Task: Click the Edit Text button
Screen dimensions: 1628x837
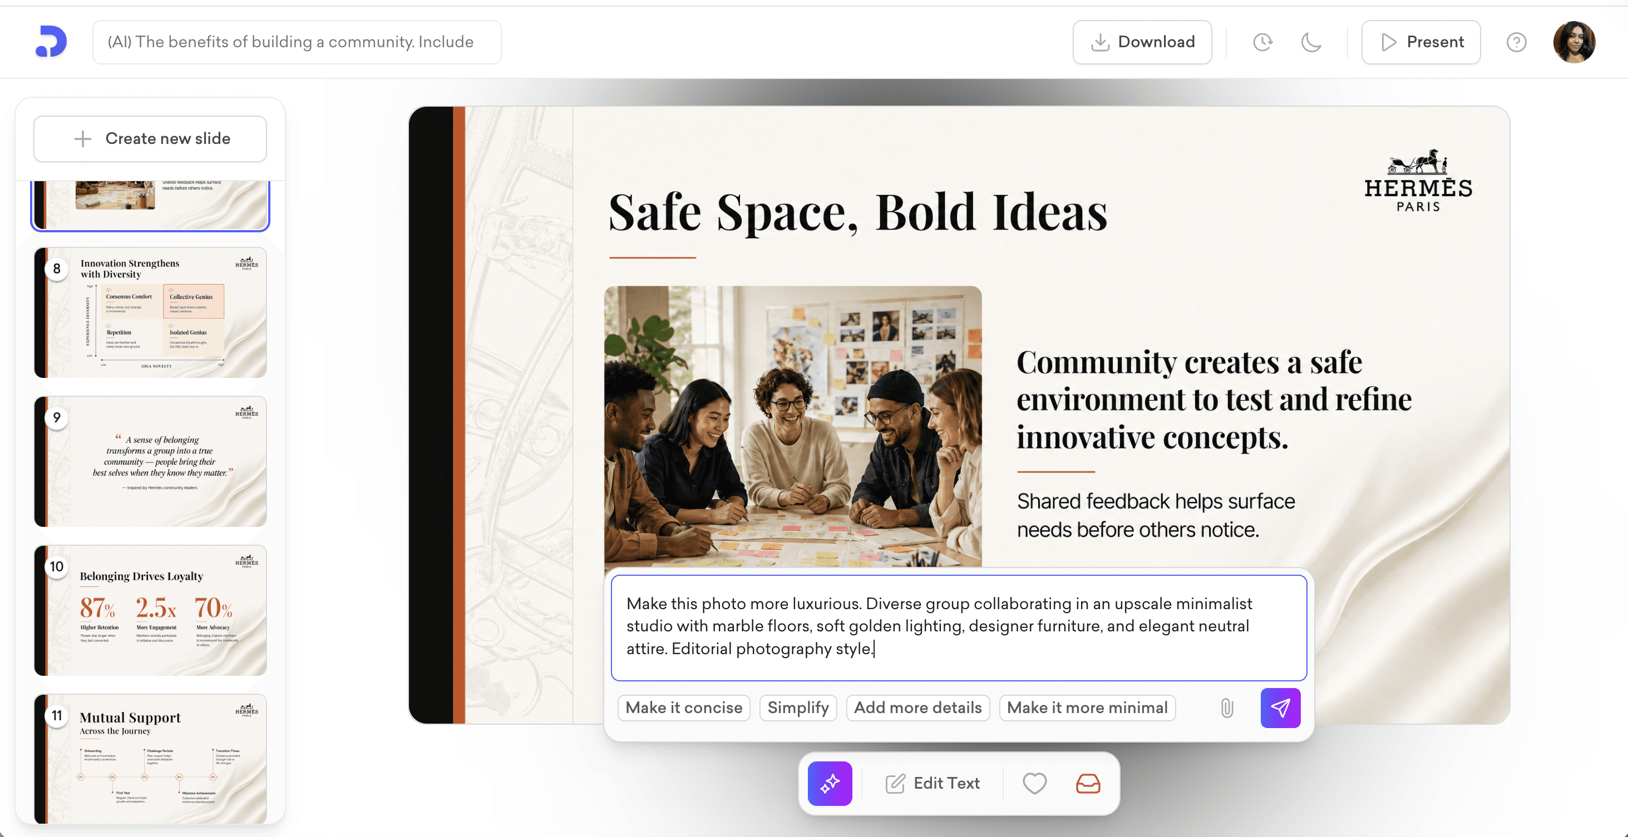Action: coord(932,783)
